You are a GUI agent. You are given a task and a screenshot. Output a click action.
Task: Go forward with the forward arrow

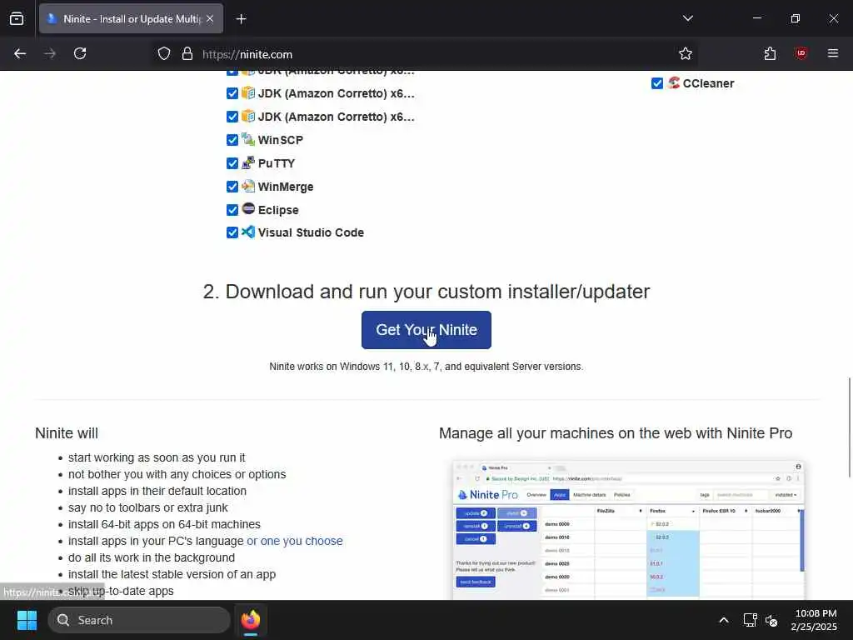click(x=50, y=54)
